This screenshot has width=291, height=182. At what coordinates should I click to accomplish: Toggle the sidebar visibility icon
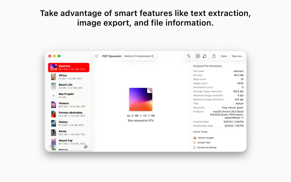tap(97, 56)
